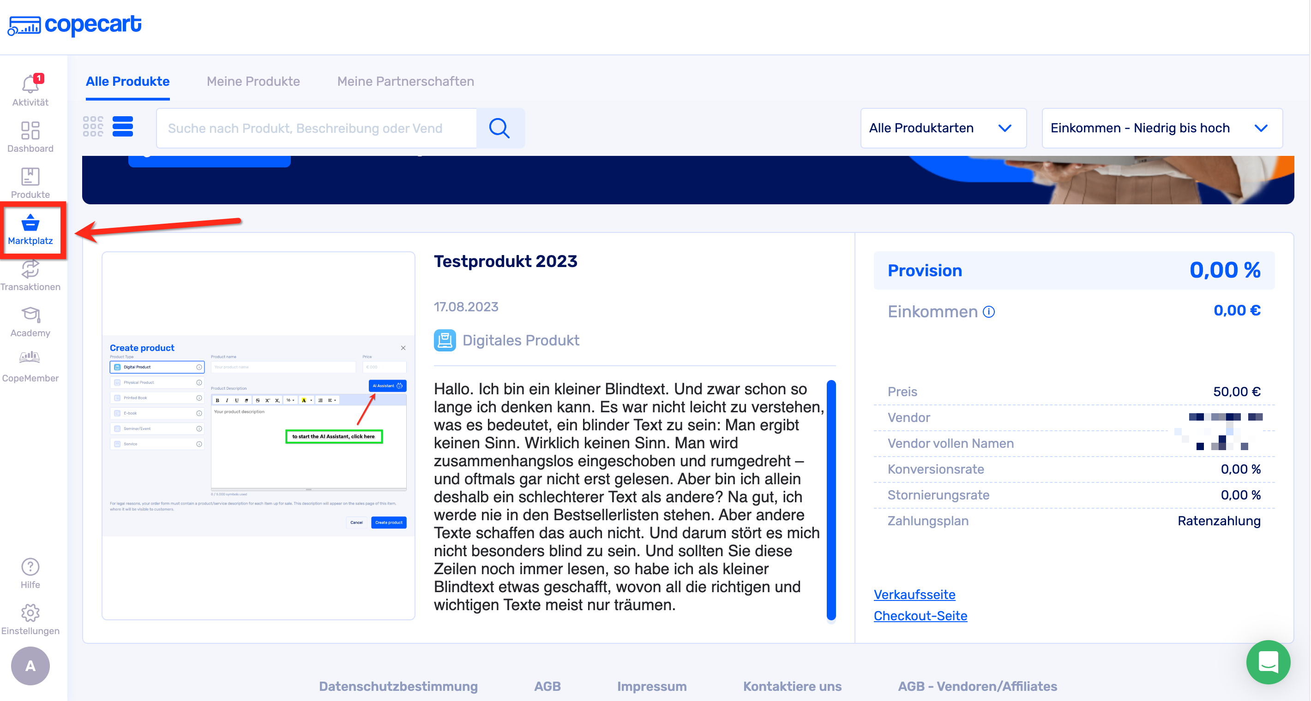The height and width of the screenshot is (701, 1311).
Task: Click the magnifier search button
Action: coord(499,128)
